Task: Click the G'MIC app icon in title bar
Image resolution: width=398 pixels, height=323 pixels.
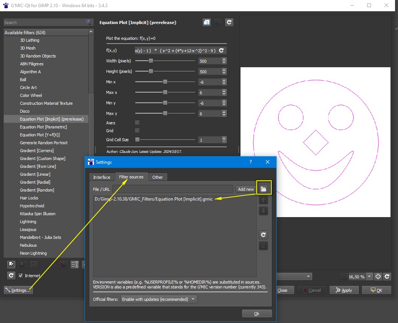Action: [x=6, y=5]
